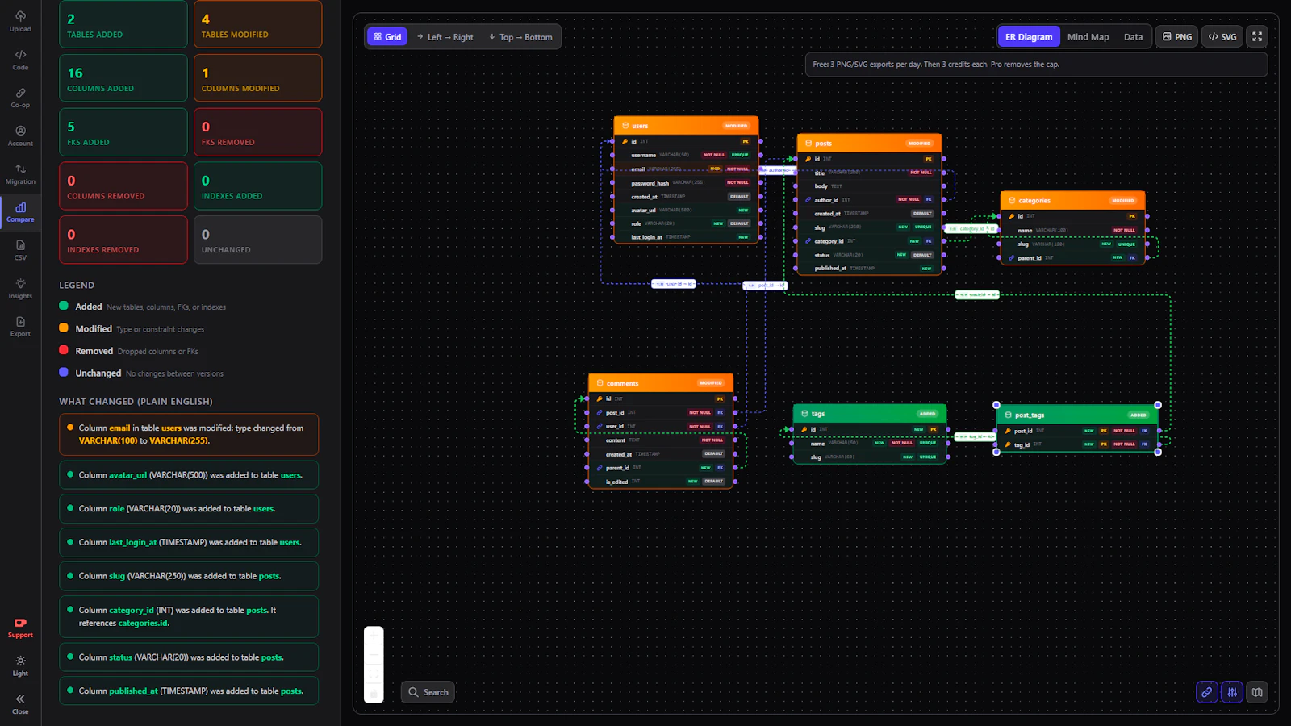This screenshot has height=726, width=1291.
Task: Toggle the minimap button
Action: [x=1257, y=692]
